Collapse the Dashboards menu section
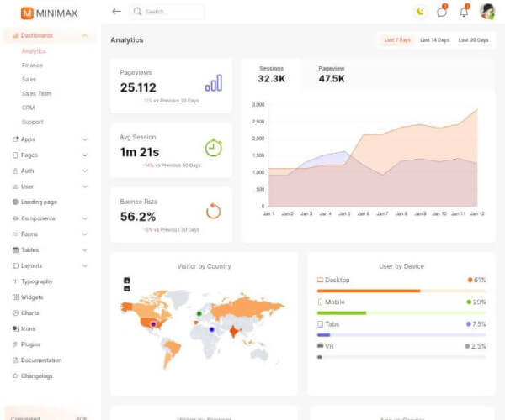This screenshot has width=505, height=420. coord(84,35)
